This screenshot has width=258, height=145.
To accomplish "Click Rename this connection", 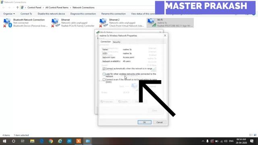I will (113, 14).
